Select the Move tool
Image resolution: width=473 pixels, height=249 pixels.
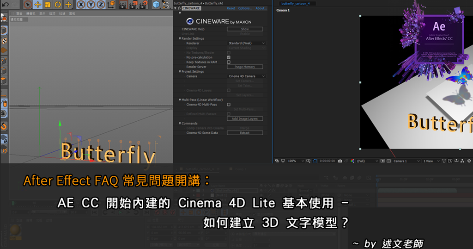coord(38,5)
